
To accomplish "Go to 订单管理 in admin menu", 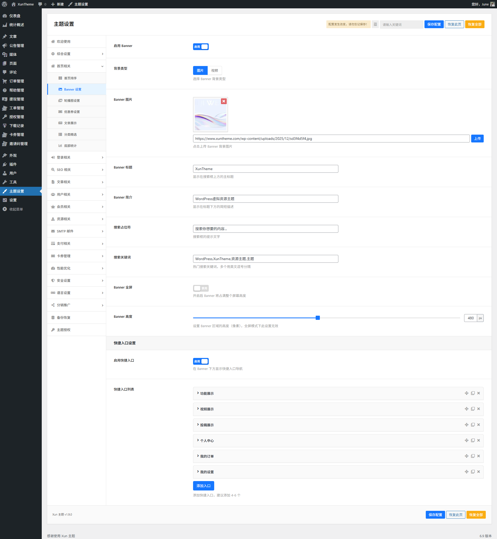I will [x=17, y=81].
